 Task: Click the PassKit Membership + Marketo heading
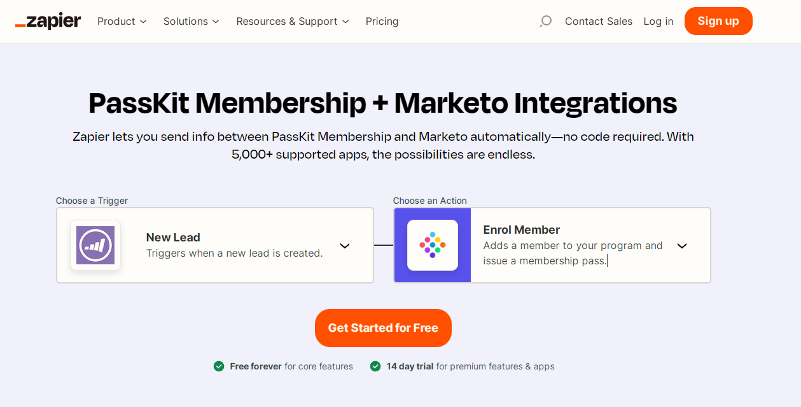(382, 103)
